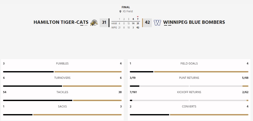Click the IG Field venue text
The width and height of the screenshot is (253, 121).
[x=128, y=12]
